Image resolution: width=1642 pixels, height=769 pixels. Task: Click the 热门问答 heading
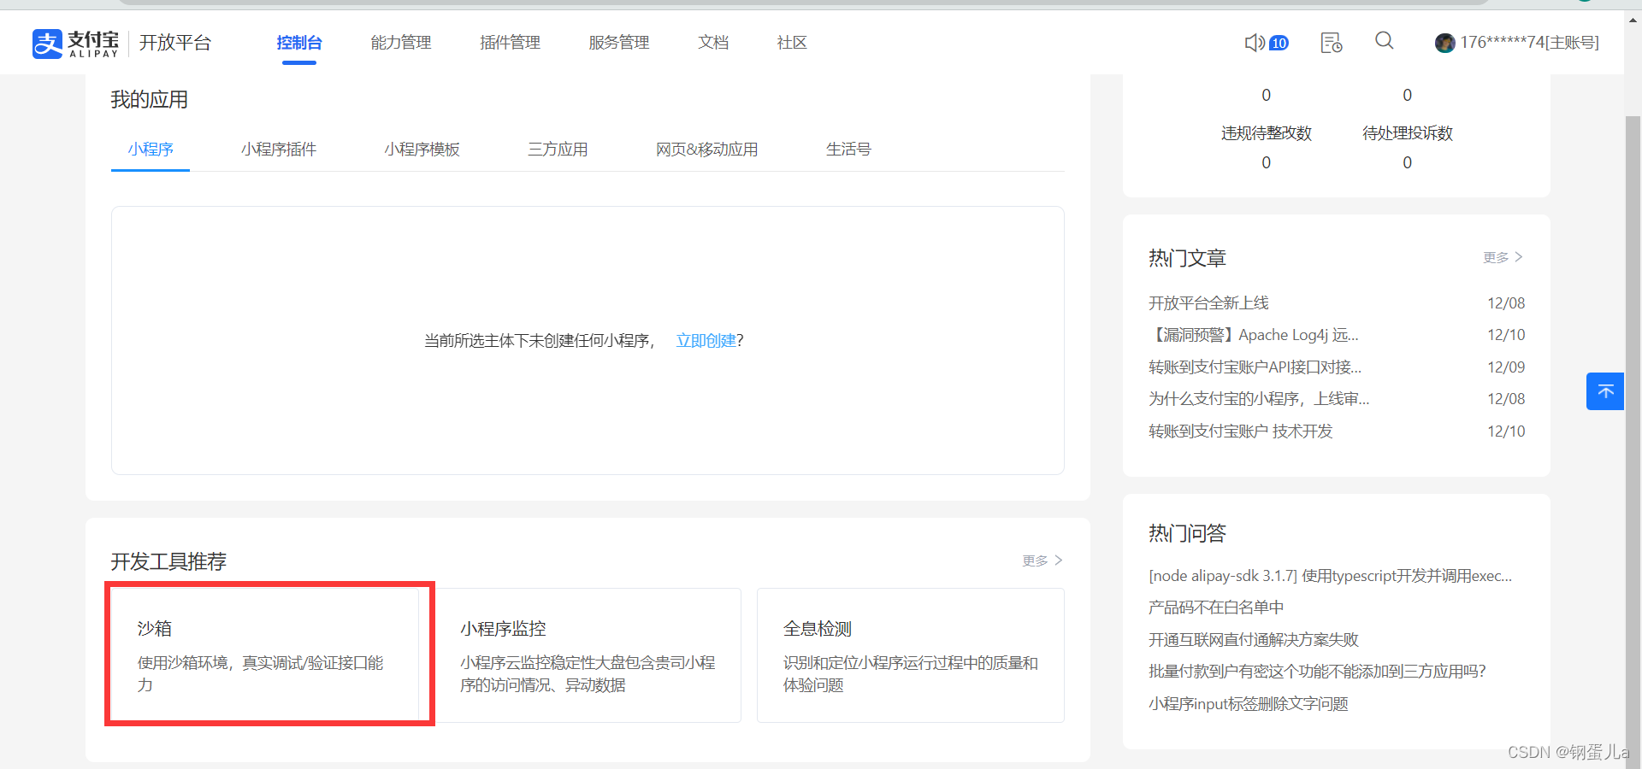(1187, 534)
